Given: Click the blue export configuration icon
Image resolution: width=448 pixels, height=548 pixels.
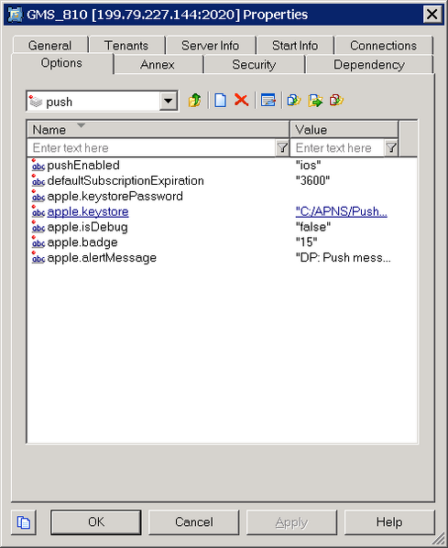Looking at the screenshot, I should 294,101.
